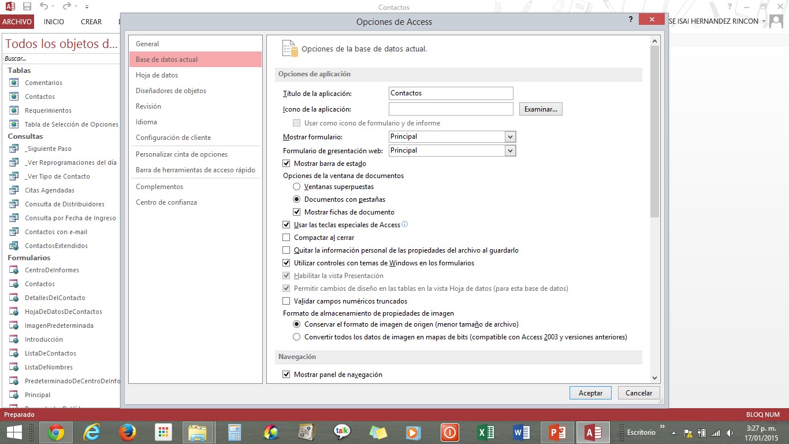Click the Aceptar button

(x=591, y=393)
